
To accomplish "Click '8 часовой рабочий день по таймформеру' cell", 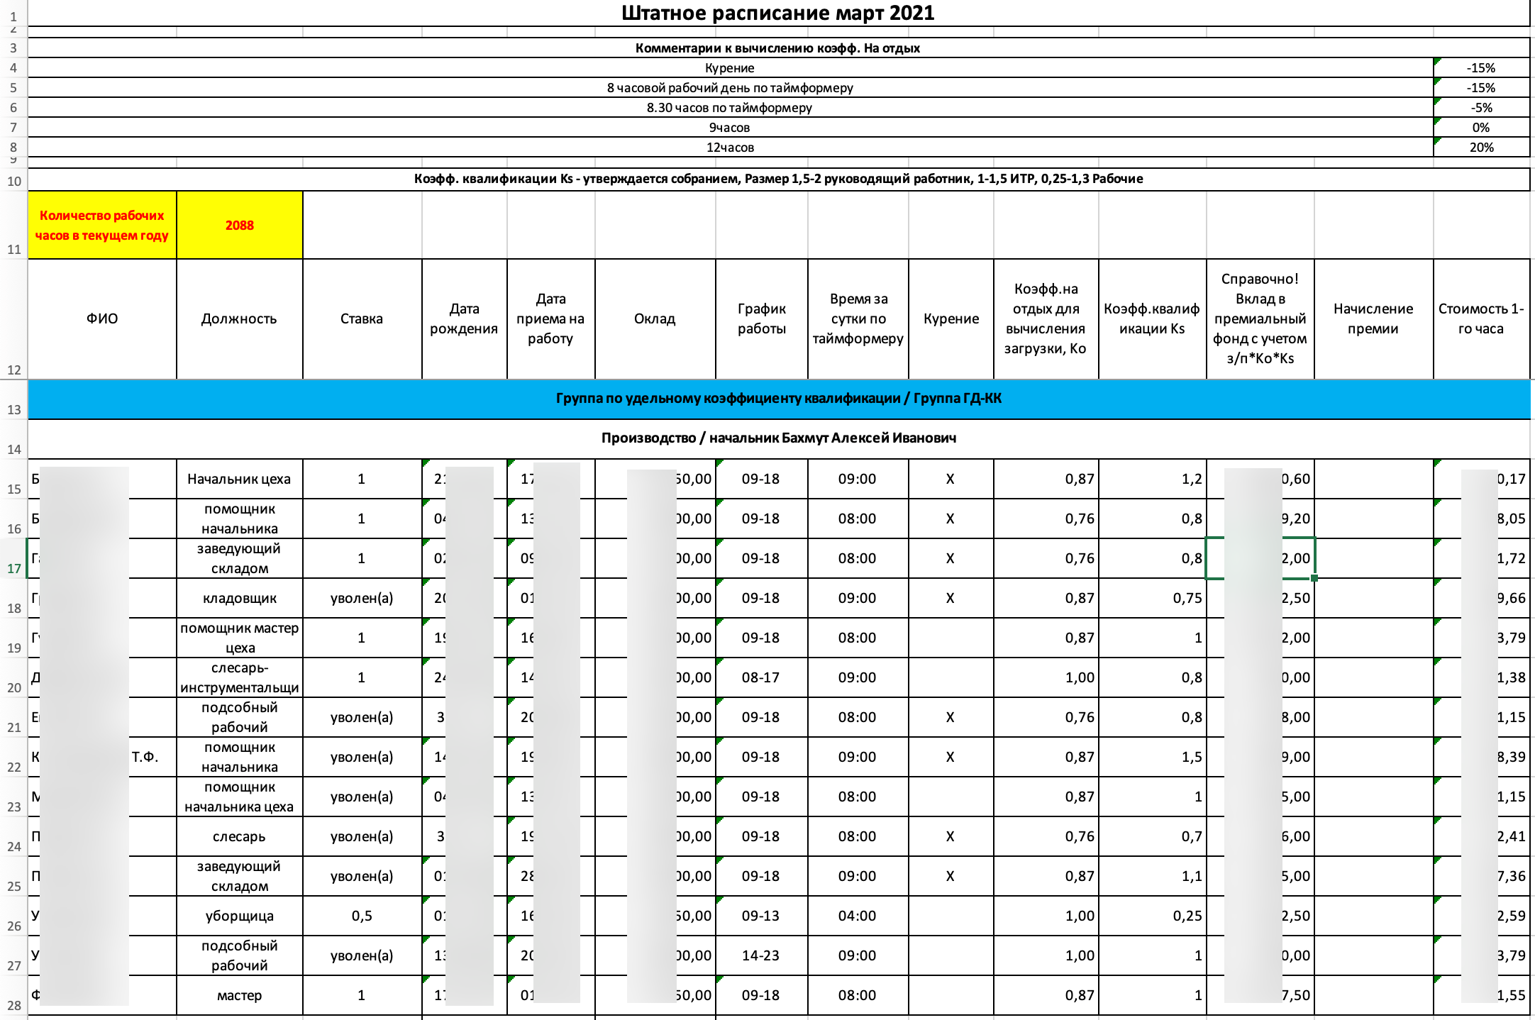I will [730, 88].
